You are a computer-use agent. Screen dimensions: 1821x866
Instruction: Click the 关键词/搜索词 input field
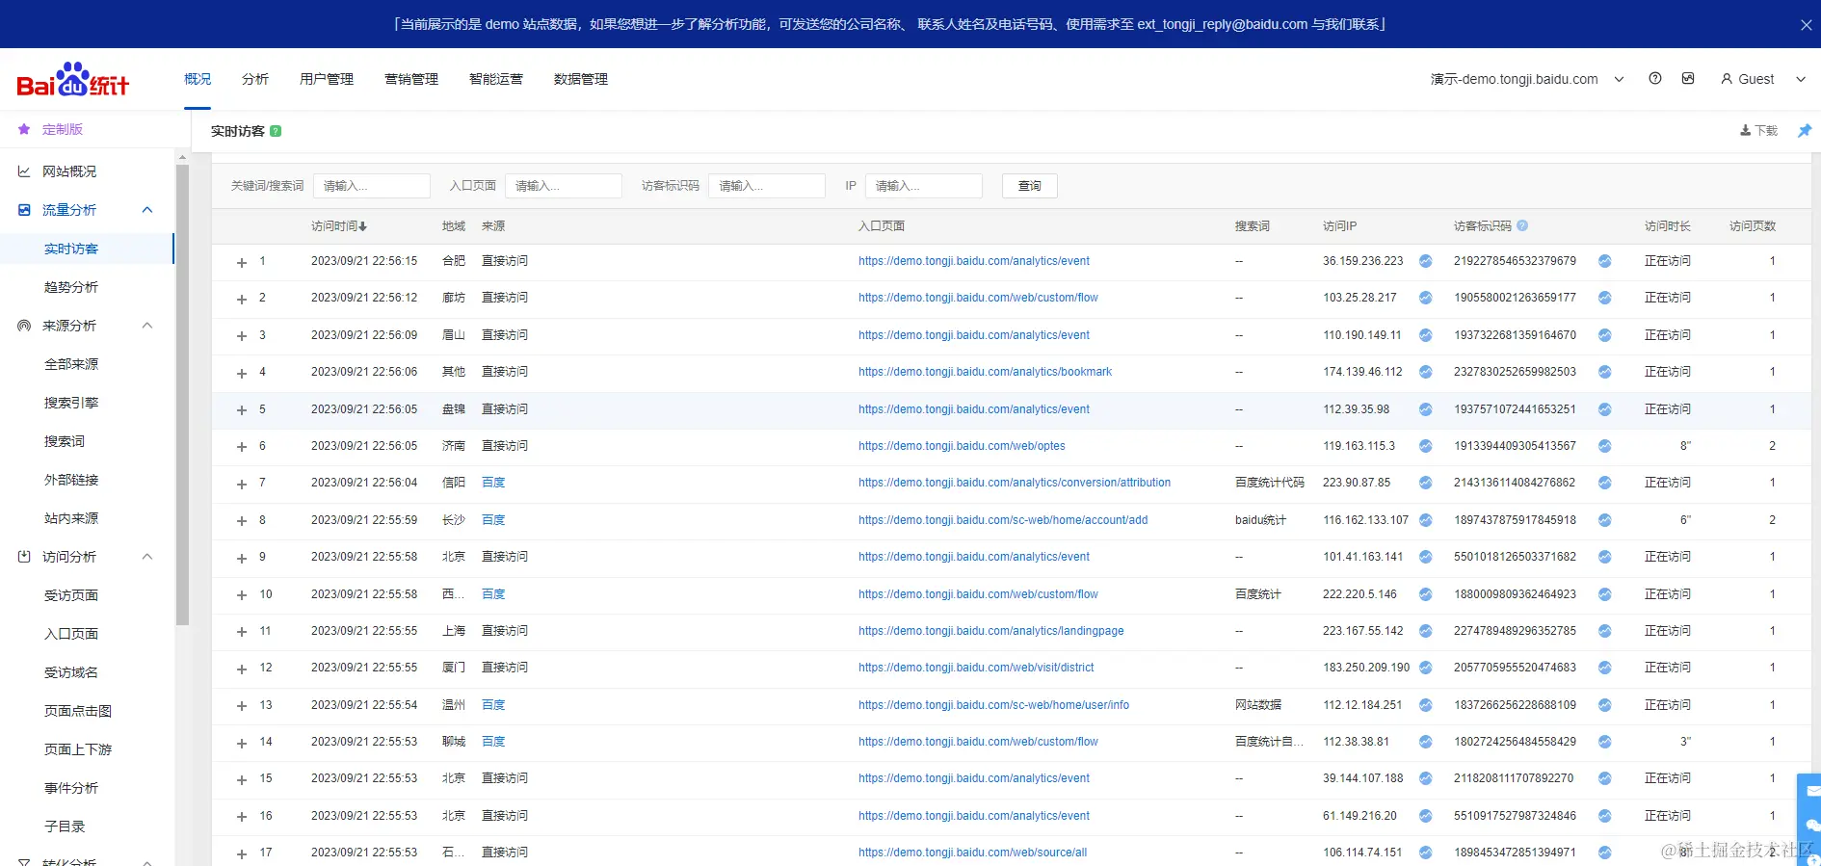pos(372,186)
